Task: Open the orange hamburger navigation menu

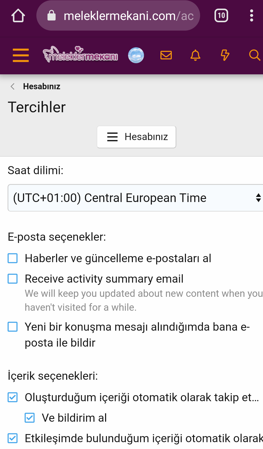Action: (x=21, y=55)
